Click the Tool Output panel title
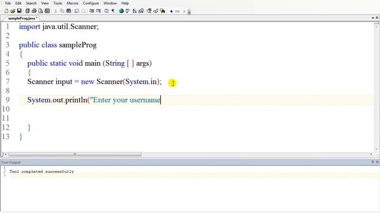This screenshot has width=380, height=213. [x=11, y=162]
